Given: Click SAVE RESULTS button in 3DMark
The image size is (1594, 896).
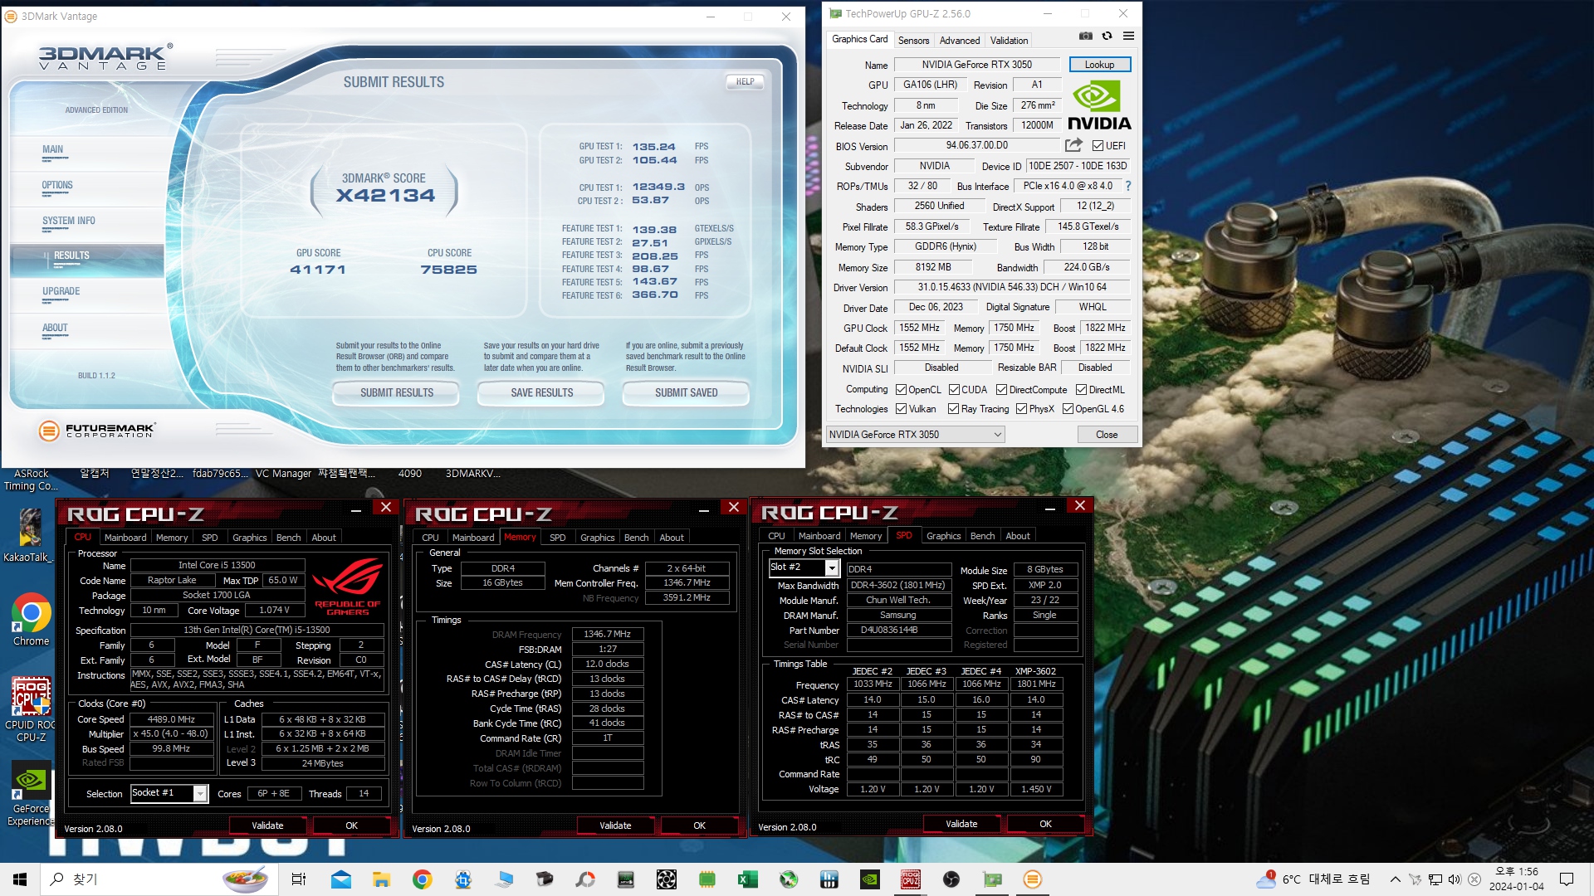Looking at the screenshot, I should pos(541,393).
